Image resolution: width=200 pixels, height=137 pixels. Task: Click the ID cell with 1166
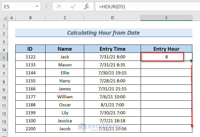click(30, 89)
